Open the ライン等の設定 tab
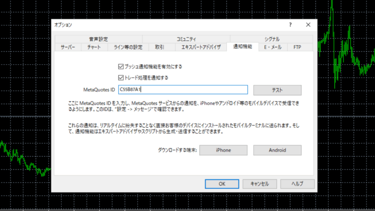The width and height of the screenshot is (375, 211). [x=128, y=47]
